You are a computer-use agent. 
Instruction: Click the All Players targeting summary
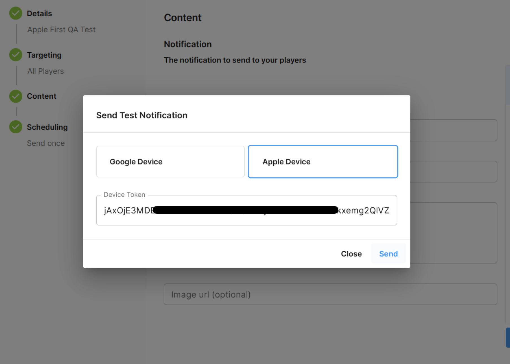coord(45,71)
